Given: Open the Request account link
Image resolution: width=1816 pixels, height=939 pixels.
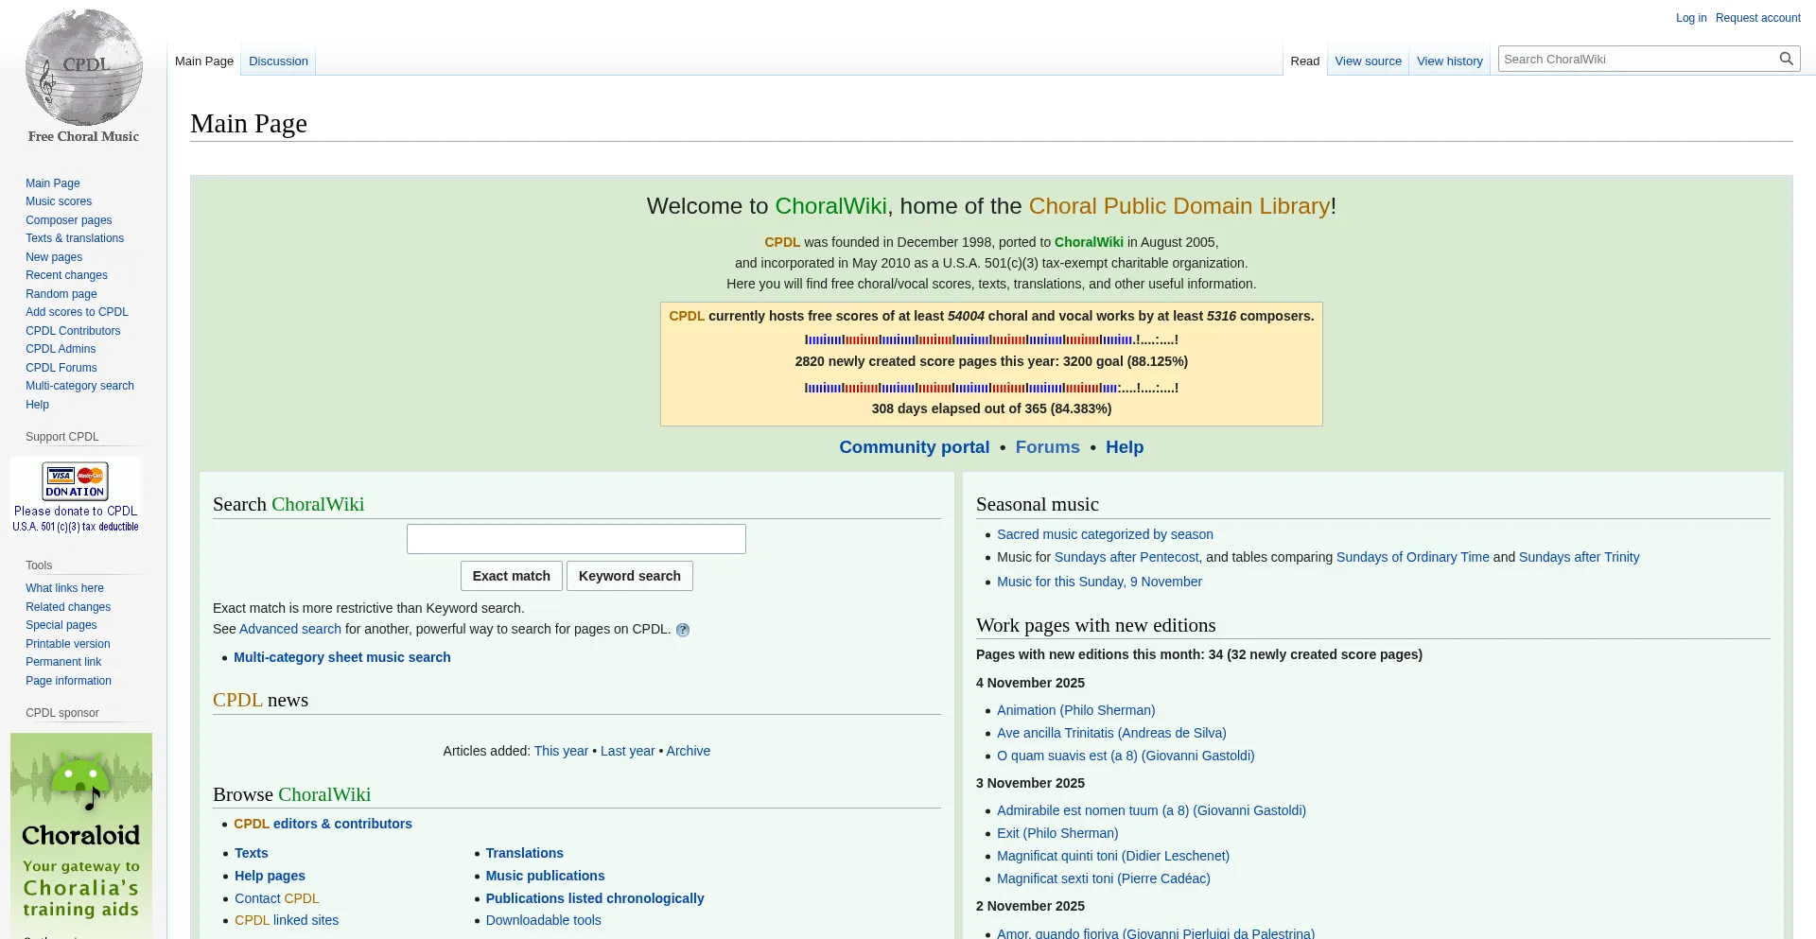Looking at the screenshot, I should tap(1757, 18).
